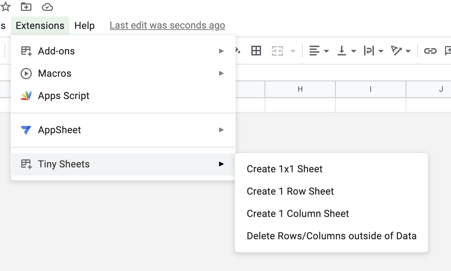Open the Last edit was seconds ago link
Viewport: 451px width, 271px height.
[167, 25]
